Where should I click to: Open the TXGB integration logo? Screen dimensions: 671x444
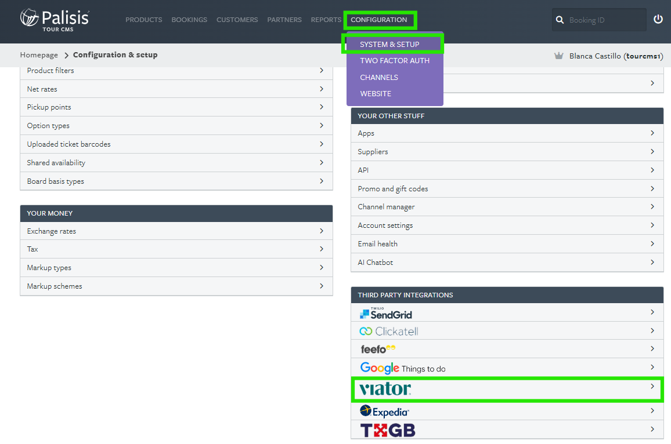(x=387, y=430)
